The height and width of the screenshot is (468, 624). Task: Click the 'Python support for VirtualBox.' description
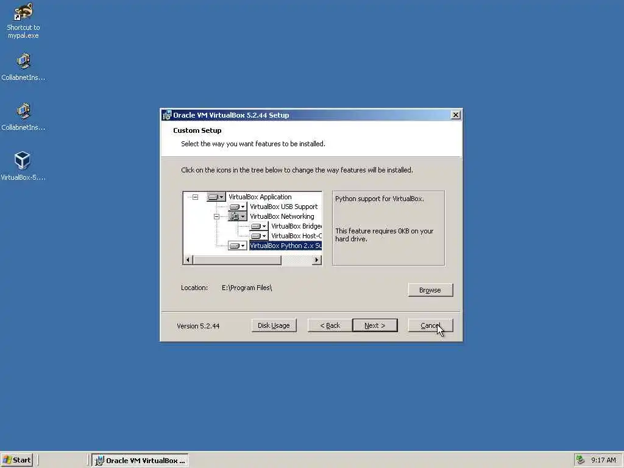coord(379,199)
